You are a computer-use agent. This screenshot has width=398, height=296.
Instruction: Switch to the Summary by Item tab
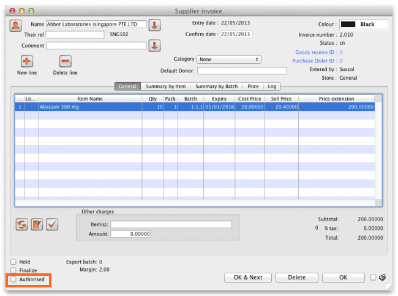tap(165, 86)
